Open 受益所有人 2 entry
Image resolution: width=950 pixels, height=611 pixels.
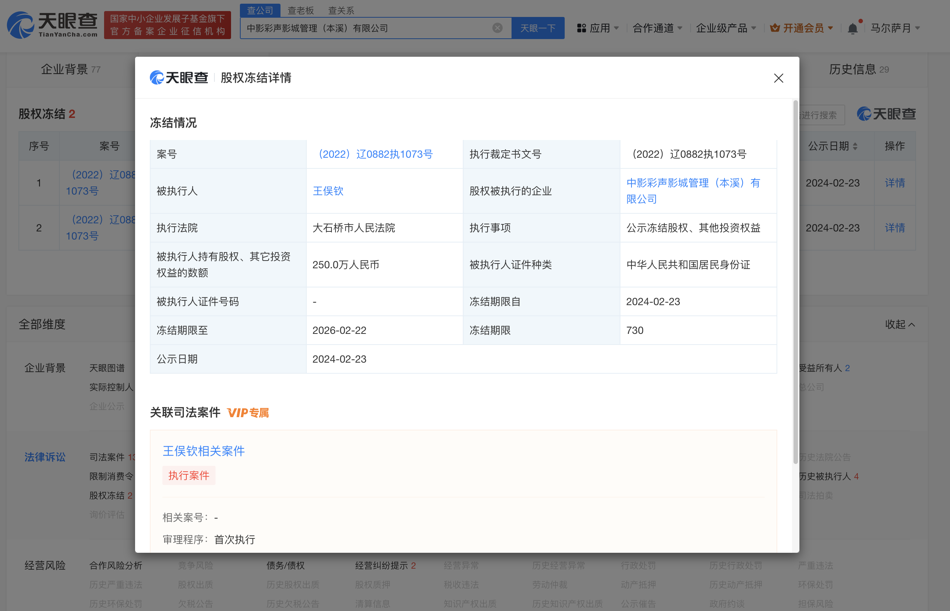click(x=824, y=368)
